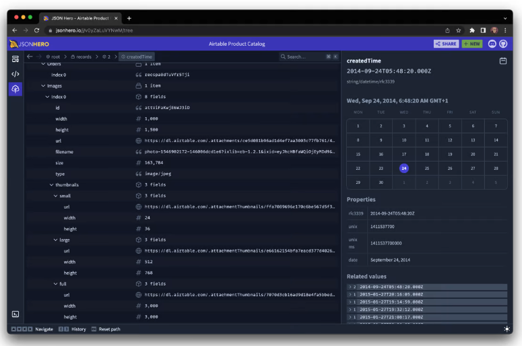Click Reset path in the footer
Viewport: 522px width, 346px height.
110,329
